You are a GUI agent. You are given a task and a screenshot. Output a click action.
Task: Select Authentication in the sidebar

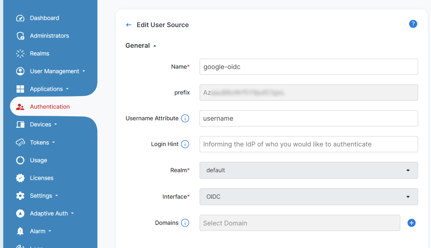50,106
